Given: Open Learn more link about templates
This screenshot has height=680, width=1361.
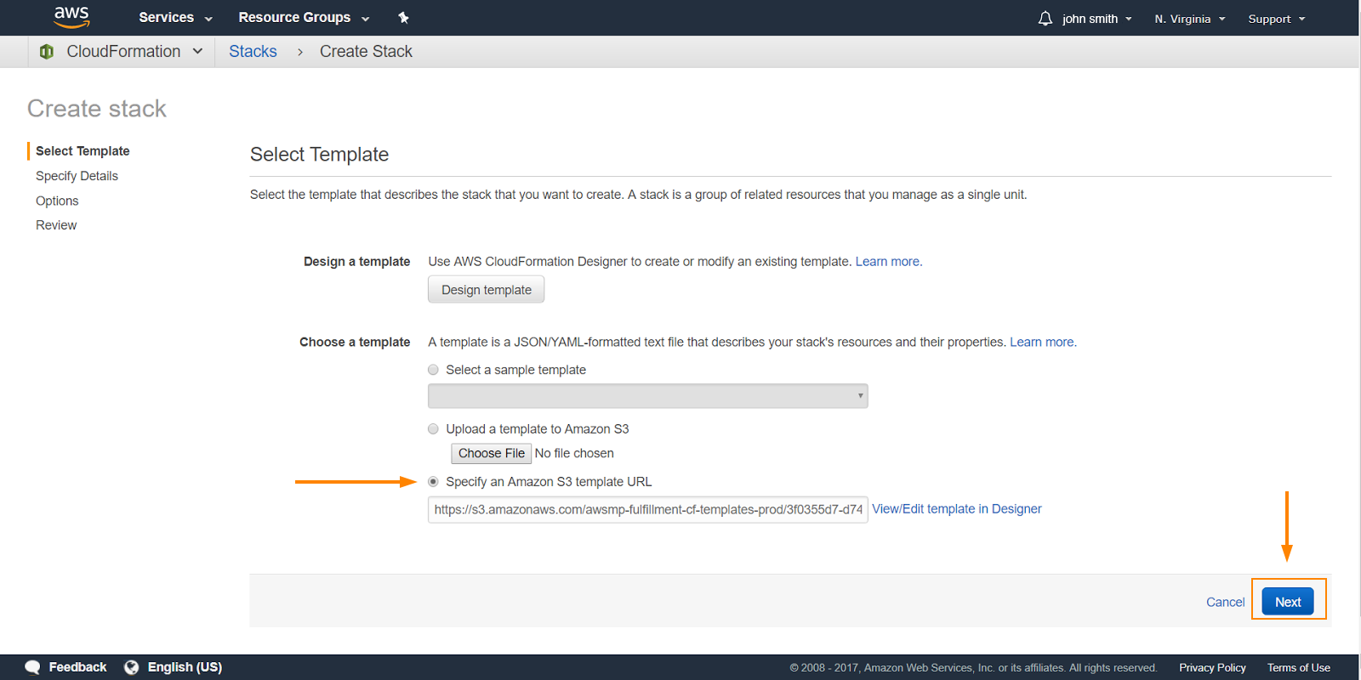Looking at the screenshot, I should (x=1042, y=343).
